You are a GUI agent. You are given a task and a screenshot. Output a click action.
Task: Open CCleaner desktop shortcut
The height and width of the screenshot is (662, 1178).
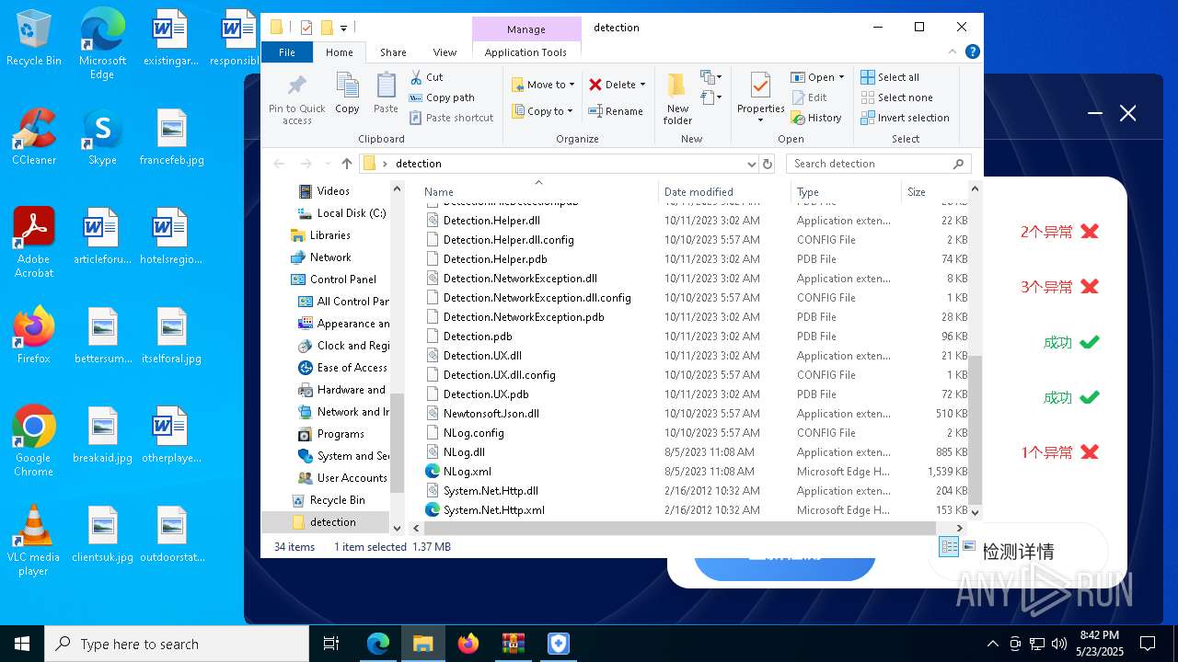(x=34, y=136)
